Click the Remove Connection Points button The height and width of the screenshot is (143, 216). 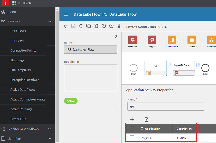click(x=146, y=27)
